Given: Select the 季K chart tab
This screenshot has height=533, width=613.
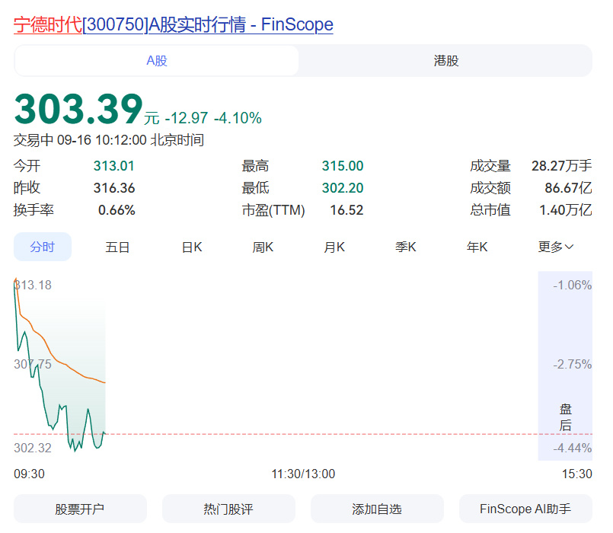Looking at the screenshot, I should 405,247.
